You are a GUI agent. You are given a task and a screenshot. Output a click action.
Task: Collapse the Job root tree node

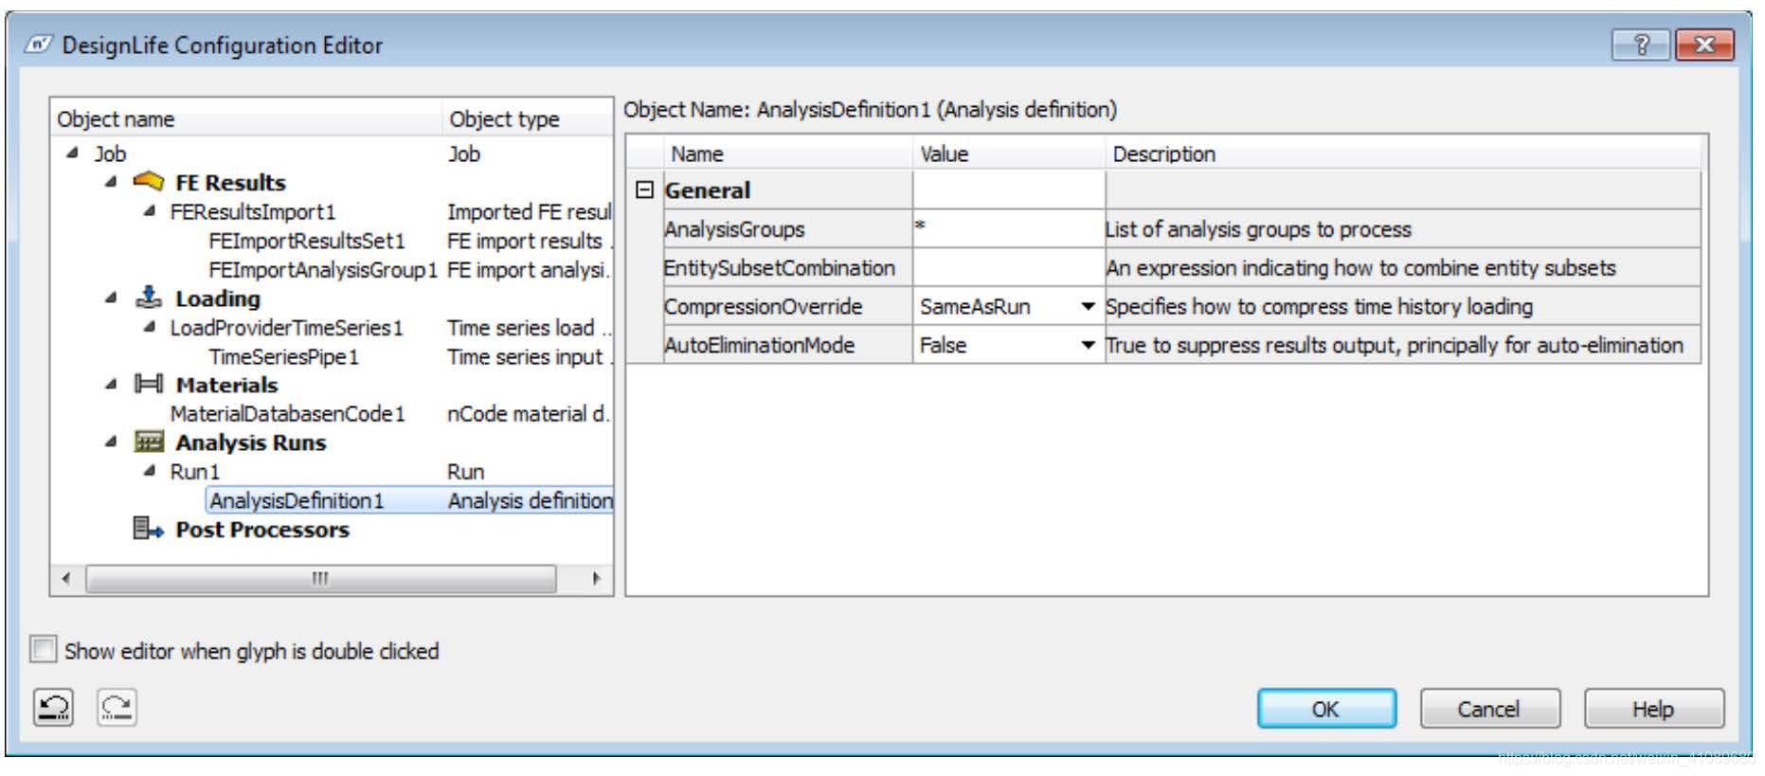pyautogui.click(x=72, y=153)
